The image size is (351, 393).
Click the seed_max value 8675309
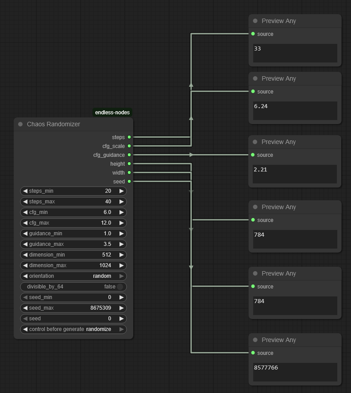pos(100,308)
